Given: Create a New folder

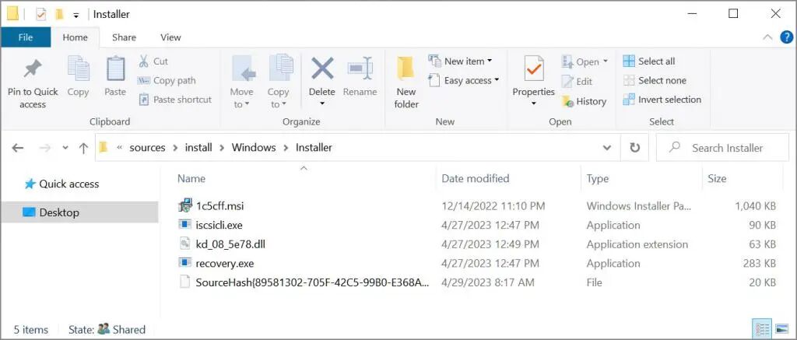Looking at the screenshot, I should pos(406,82).
